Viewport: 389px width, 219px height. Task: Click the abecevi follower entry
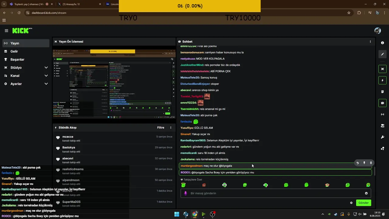click(x=114, y=160)
